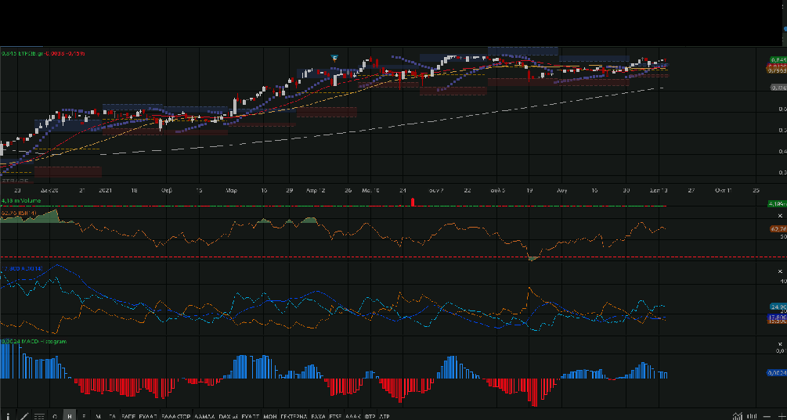Click the flag event marker on chart
The width and height of the screenshot is (787, 420).
click(334, 59)
